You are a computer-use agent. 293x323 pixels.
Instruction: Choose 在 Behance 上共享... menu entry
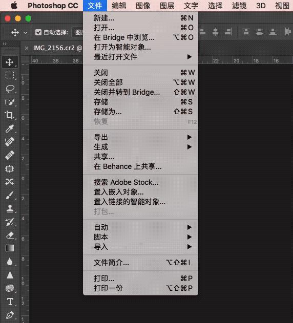pos(141,166)
